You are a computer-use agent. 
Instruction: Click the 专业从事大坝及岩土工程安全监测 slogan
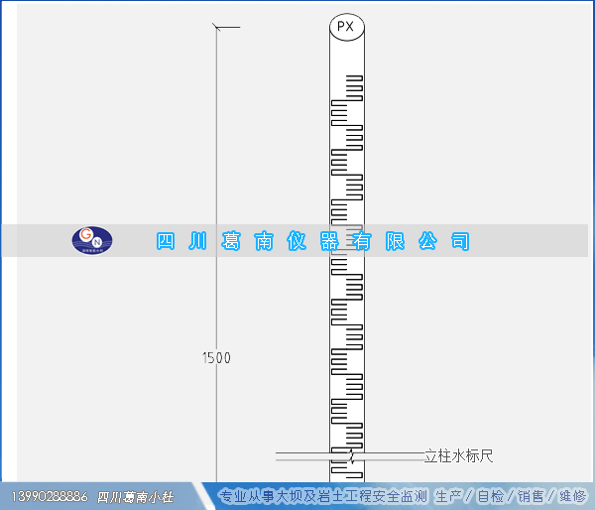point(322,496)
